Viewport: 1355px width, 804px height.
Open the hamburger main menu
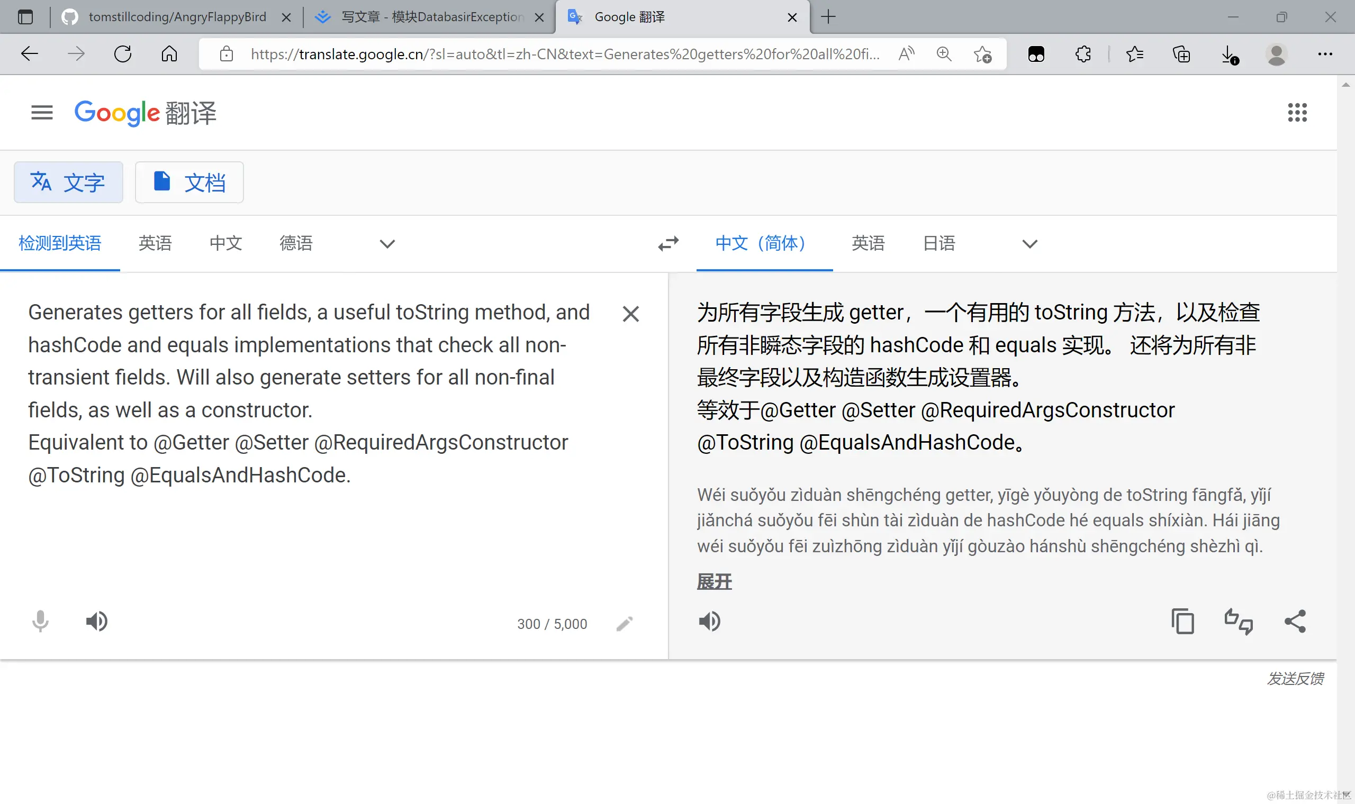pos(42,113)
